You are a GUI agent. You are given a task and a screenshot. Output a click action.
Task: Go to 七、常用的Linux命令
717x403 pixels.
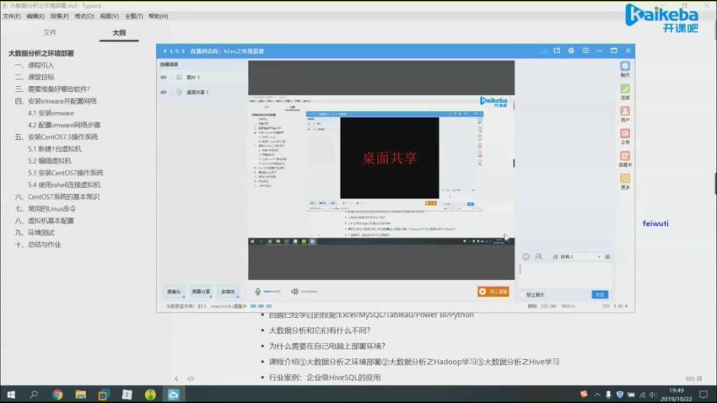point(46,208)
